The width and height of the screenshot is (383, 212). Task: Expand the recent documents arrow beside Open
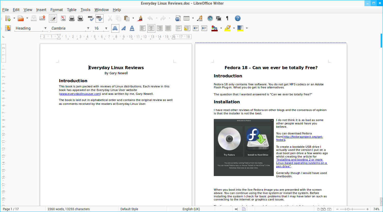pos(27,18)
